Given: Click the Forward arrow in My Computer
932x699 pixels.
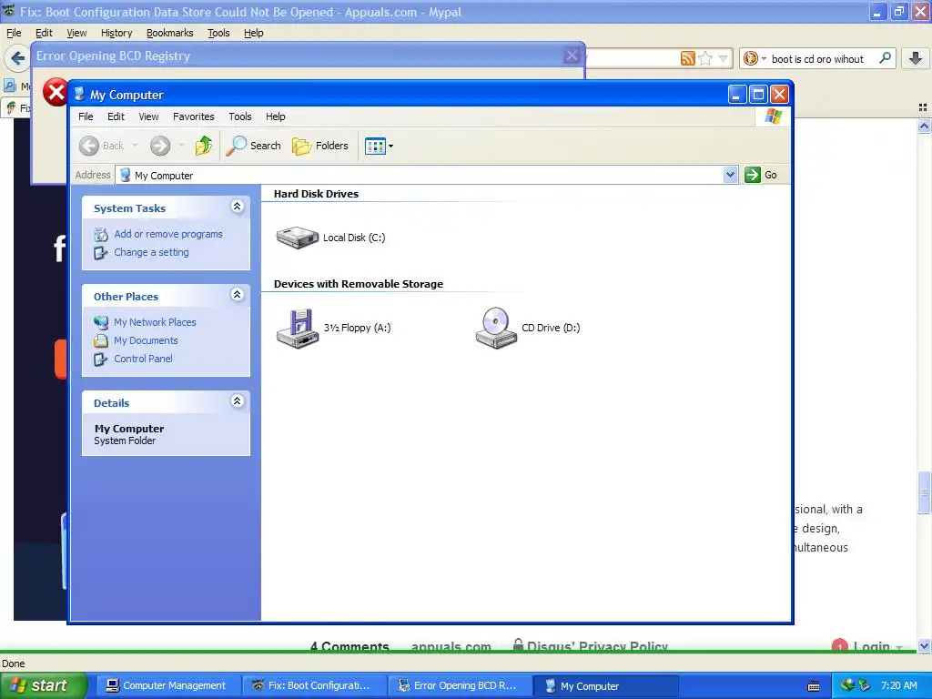Looking at the screenshot, I should [160, 146].
